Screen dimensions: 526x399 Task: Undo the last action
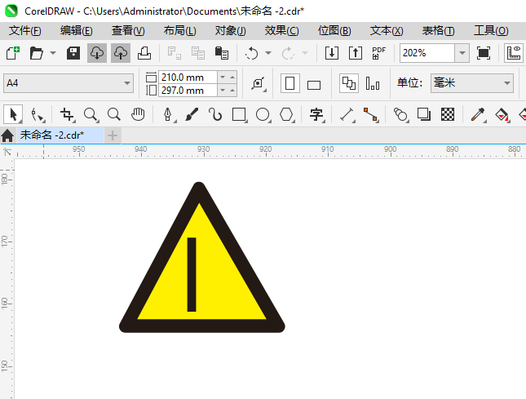pyautogui.click(x=252, y=53)
